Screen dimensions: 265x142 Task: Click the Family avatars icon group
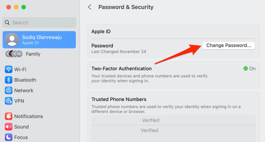(x=14, y=54)
